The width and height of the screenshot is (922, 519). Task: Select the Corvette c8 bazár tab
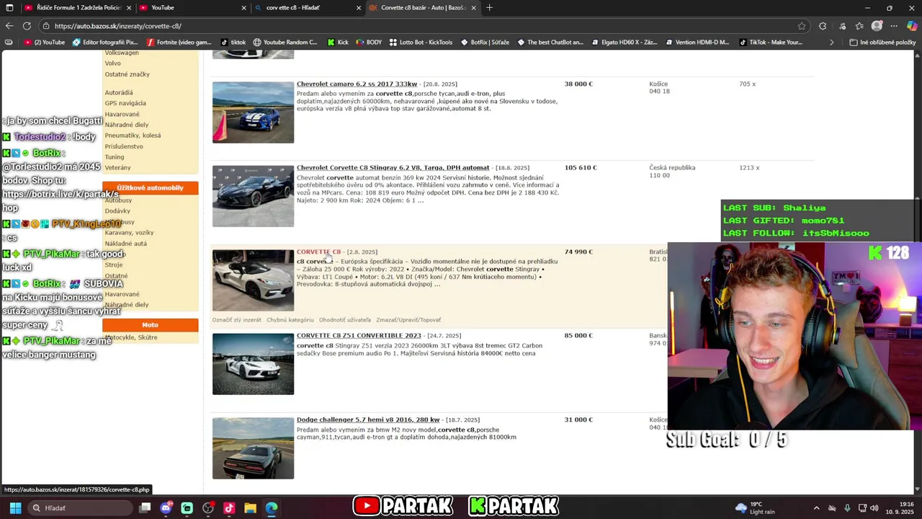tap(424, 8)
